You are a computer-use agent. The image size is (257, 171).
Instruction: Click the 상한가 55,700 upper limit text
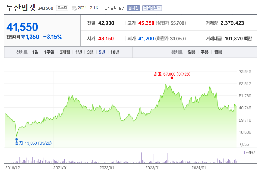(171, 23)
